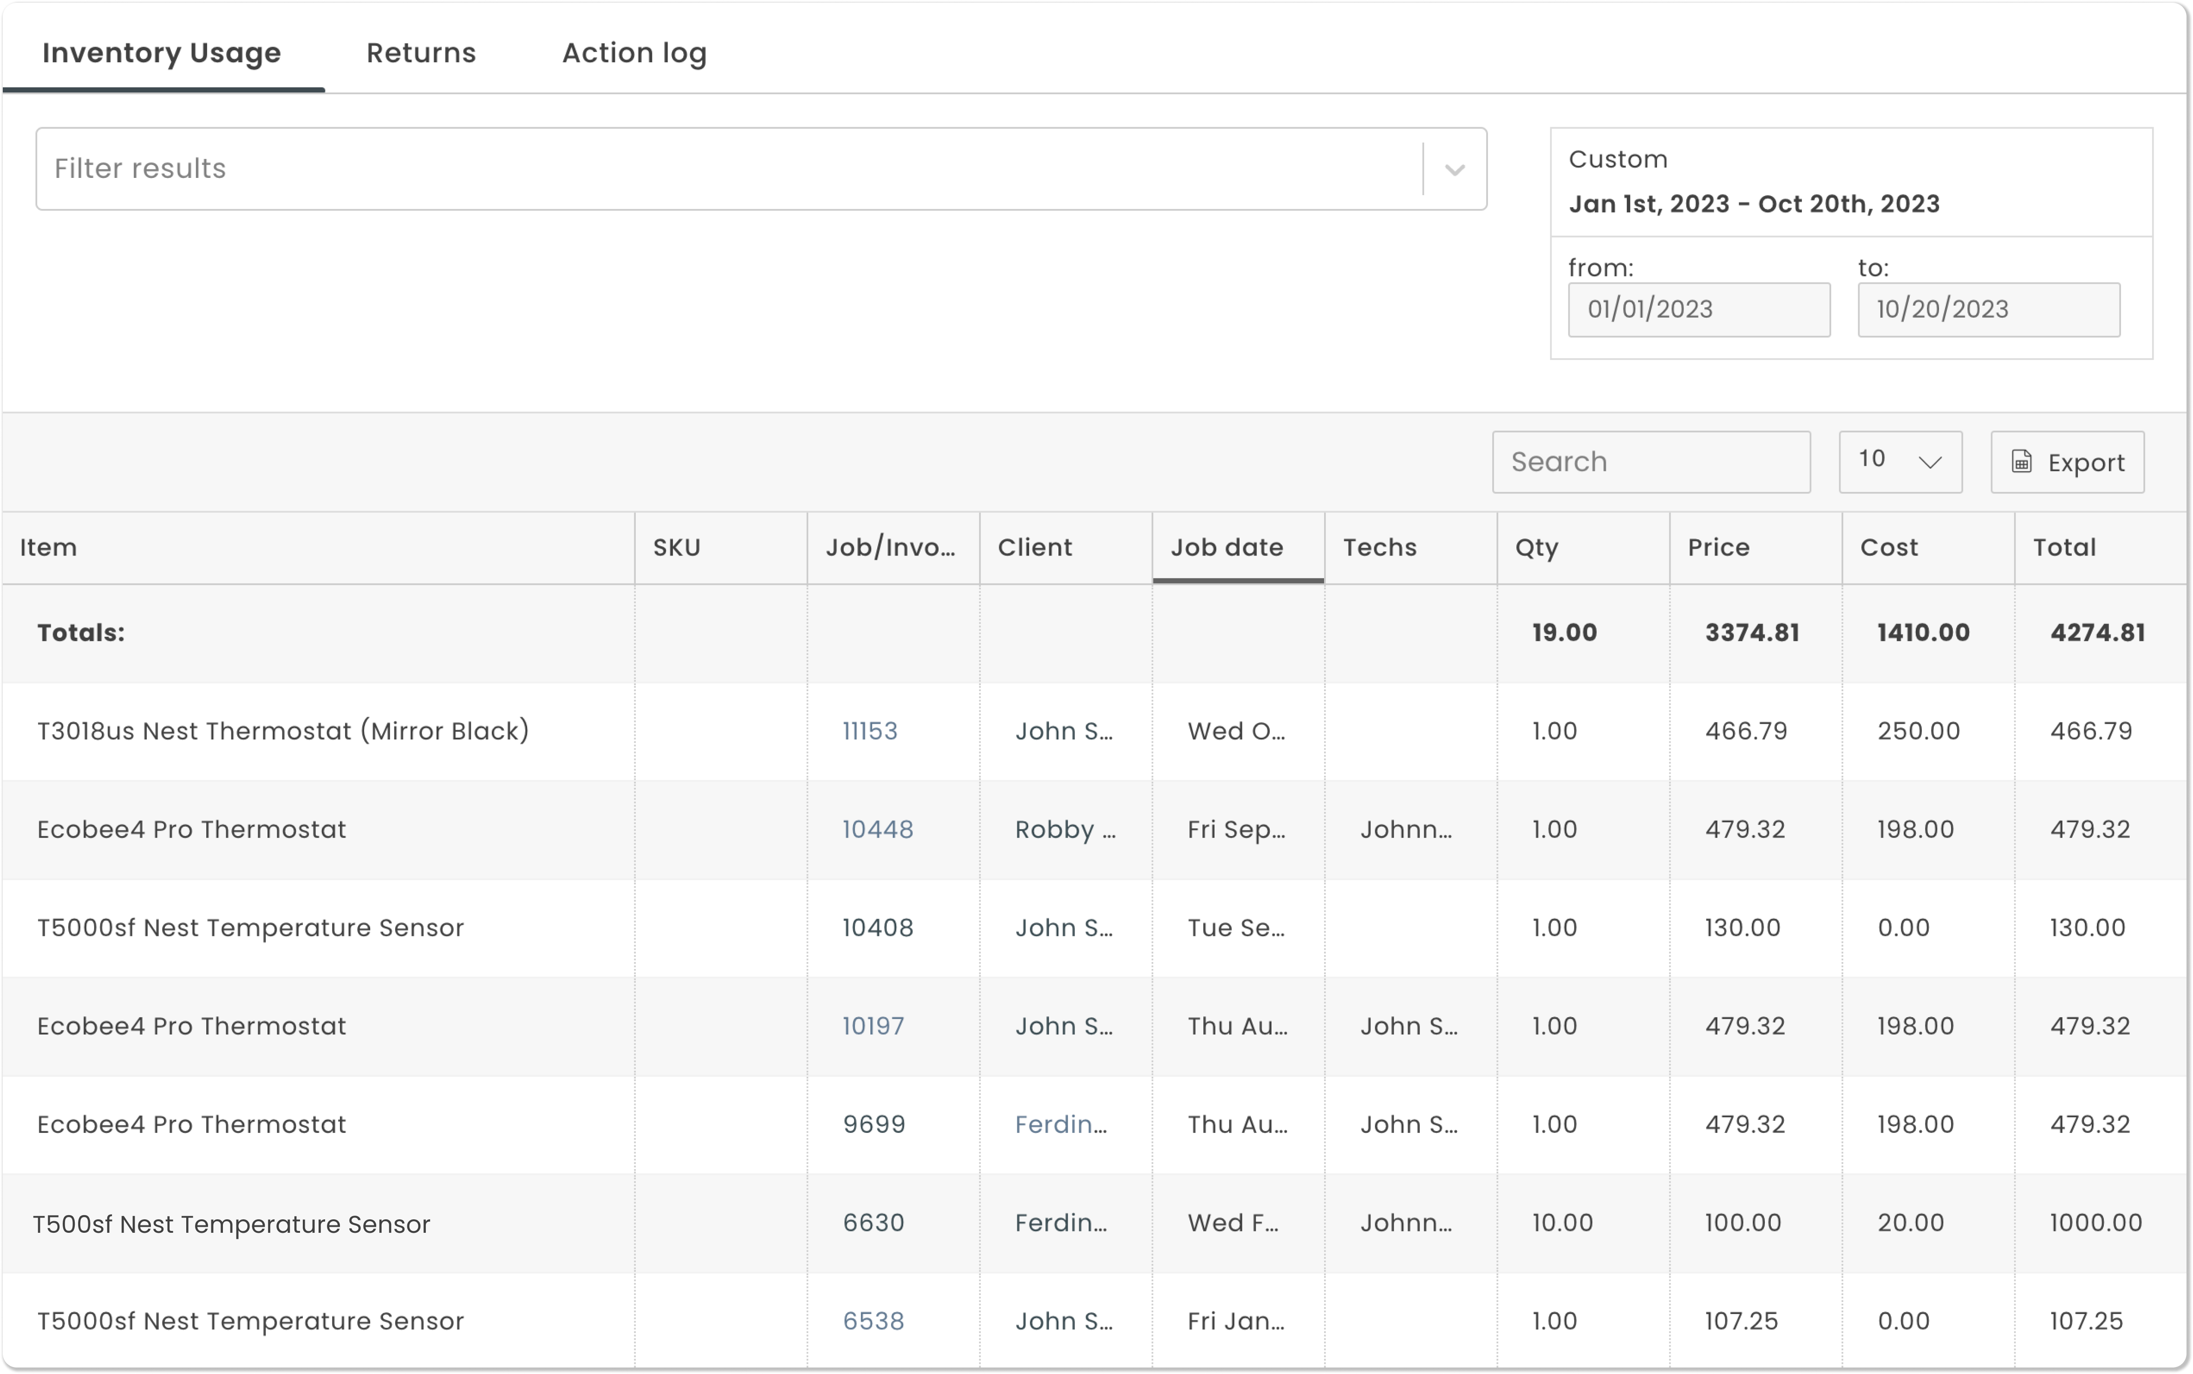The image size is (2193, 1374).
Task: Sort by the Cost column header
Action: pos(1929,548)
